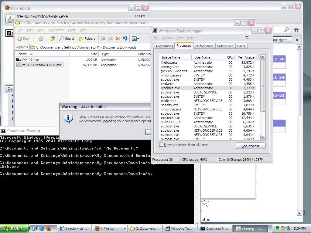Sort files by Size column header
The height and width of the screenshot is (233, 311).
tap(84, 54)
